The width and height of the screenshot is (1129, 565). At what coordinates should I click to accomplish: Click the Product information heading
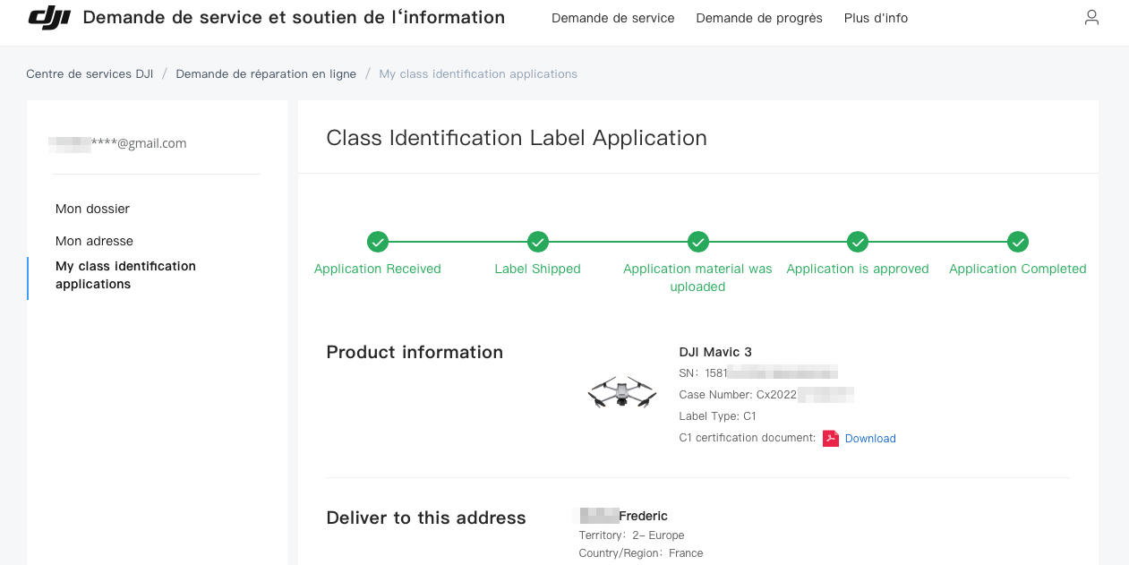point(415,353)
